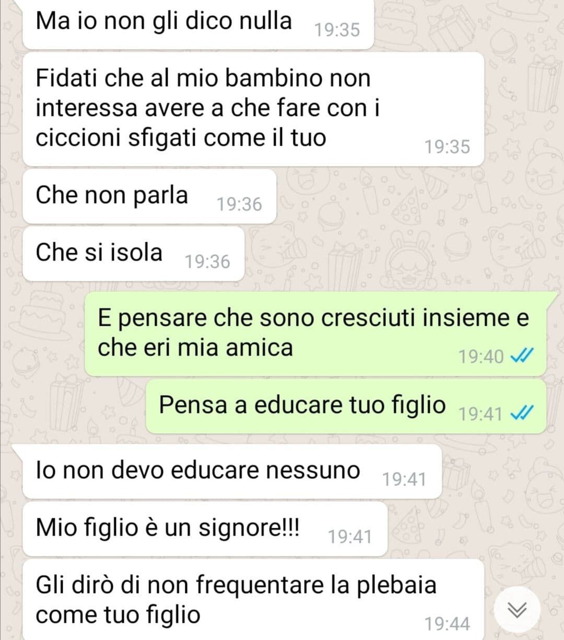Tap the 19:35 timestamp on the 'ciccioni sfigati' message
The height and width of the screenshot is (640, 564).
click(447, 147)
